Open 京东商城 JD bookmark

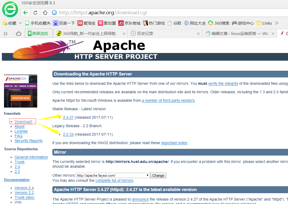click(x=130, y=23)
